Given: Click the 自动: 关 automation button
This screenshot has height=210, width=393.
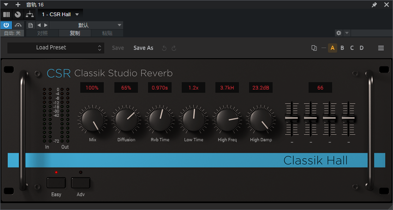Looking at the screenshot, I should (x=12, y=33).
